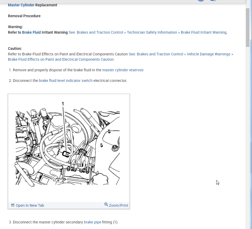Image resolution: width=252 pixels, height=229 pixels.
Task: Open the Brake Fluid link in Warning
Action: (31, 32)
